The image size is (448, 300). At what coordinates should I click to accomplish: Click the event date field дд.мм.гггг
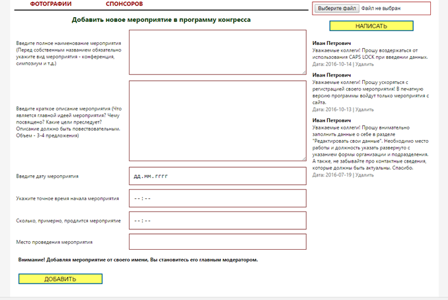tap(217, 176)
